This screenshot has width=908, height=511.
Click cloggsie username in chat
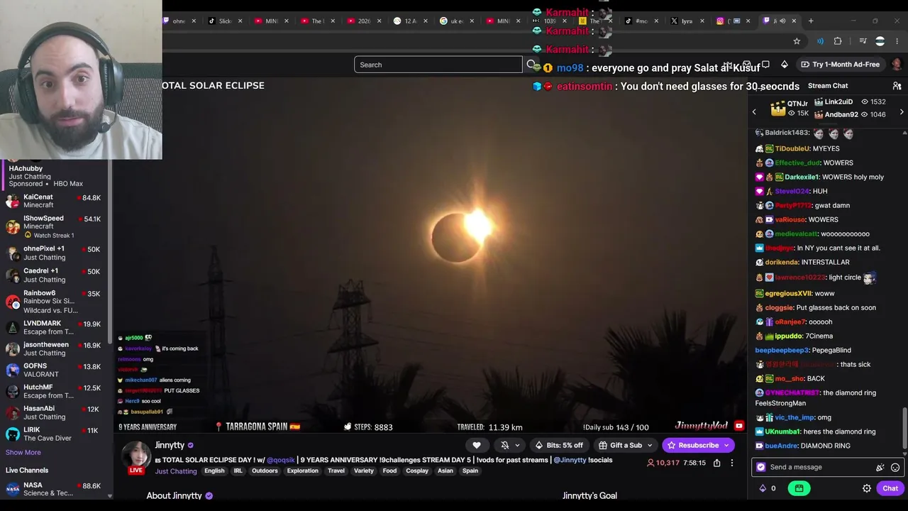pos(779,307)
